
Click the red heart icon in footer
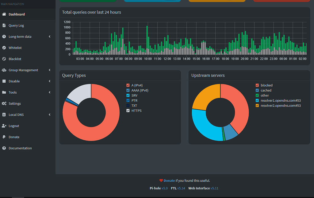[161, 181]
